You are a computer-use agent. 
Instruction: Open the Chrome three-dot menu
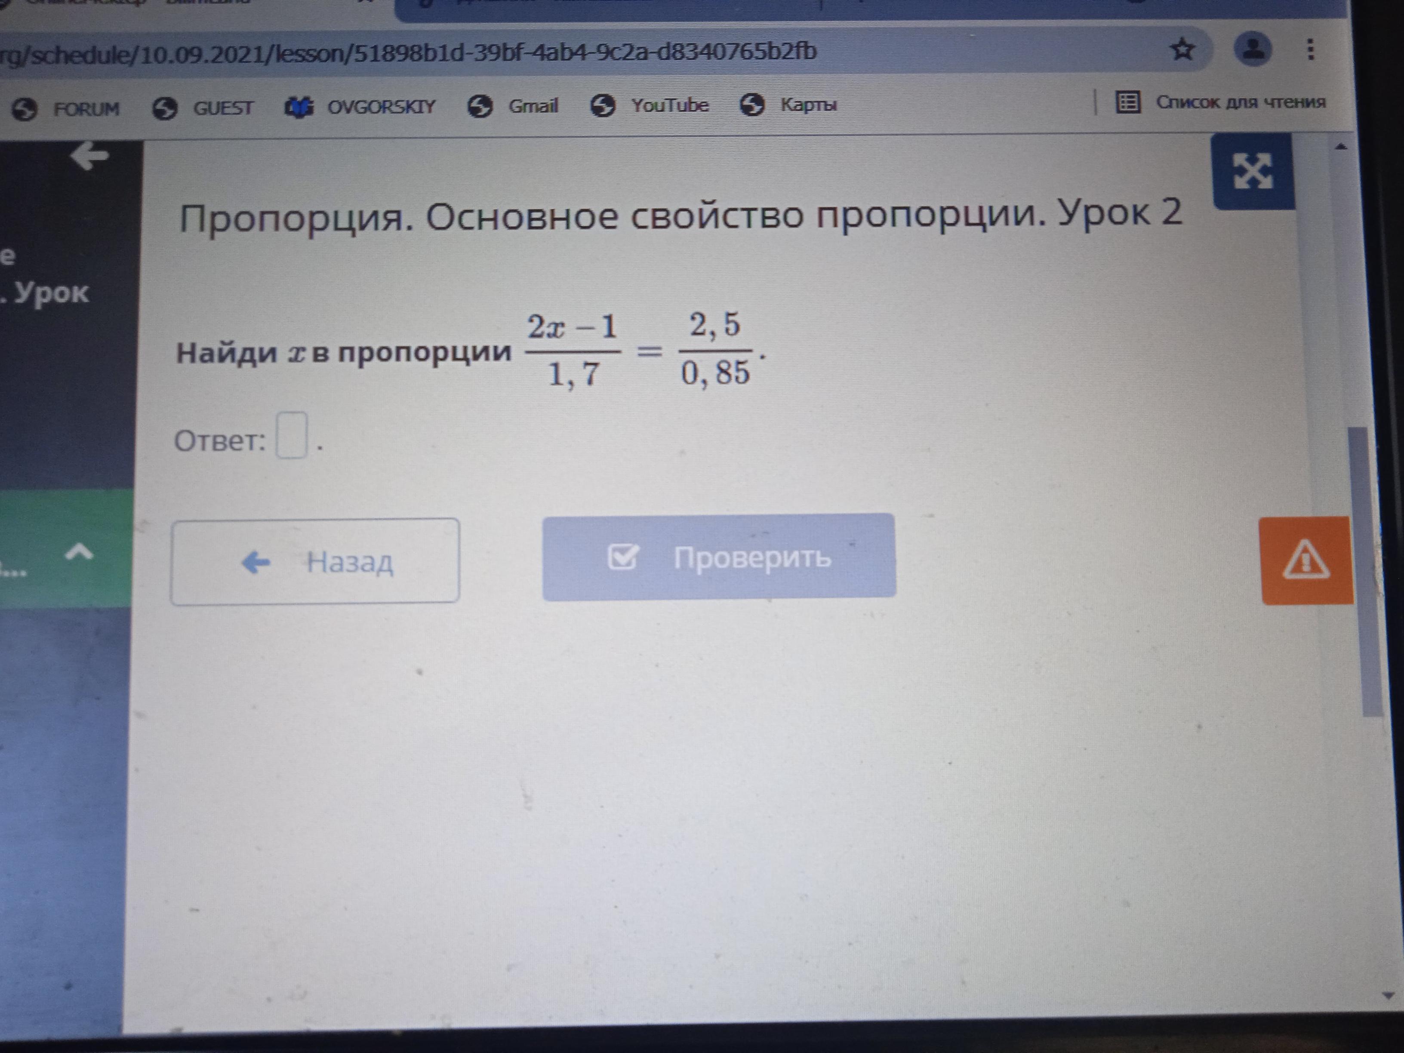pyautogui.click(x=1311, y=49)
